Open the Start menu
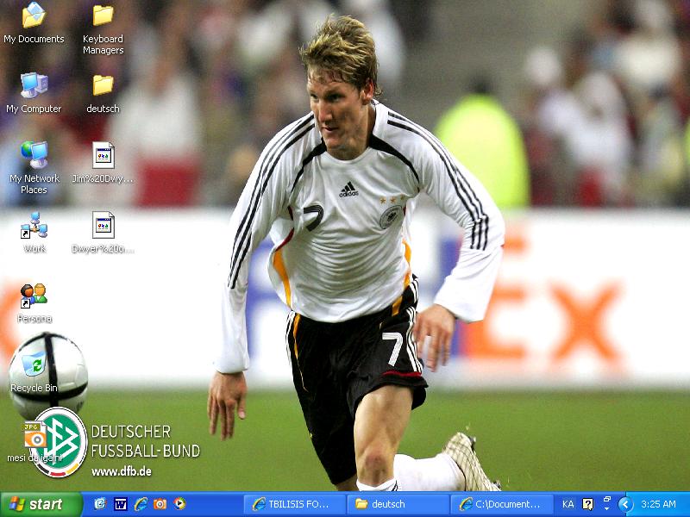This screenshot has height=517, width=690. 41,504
